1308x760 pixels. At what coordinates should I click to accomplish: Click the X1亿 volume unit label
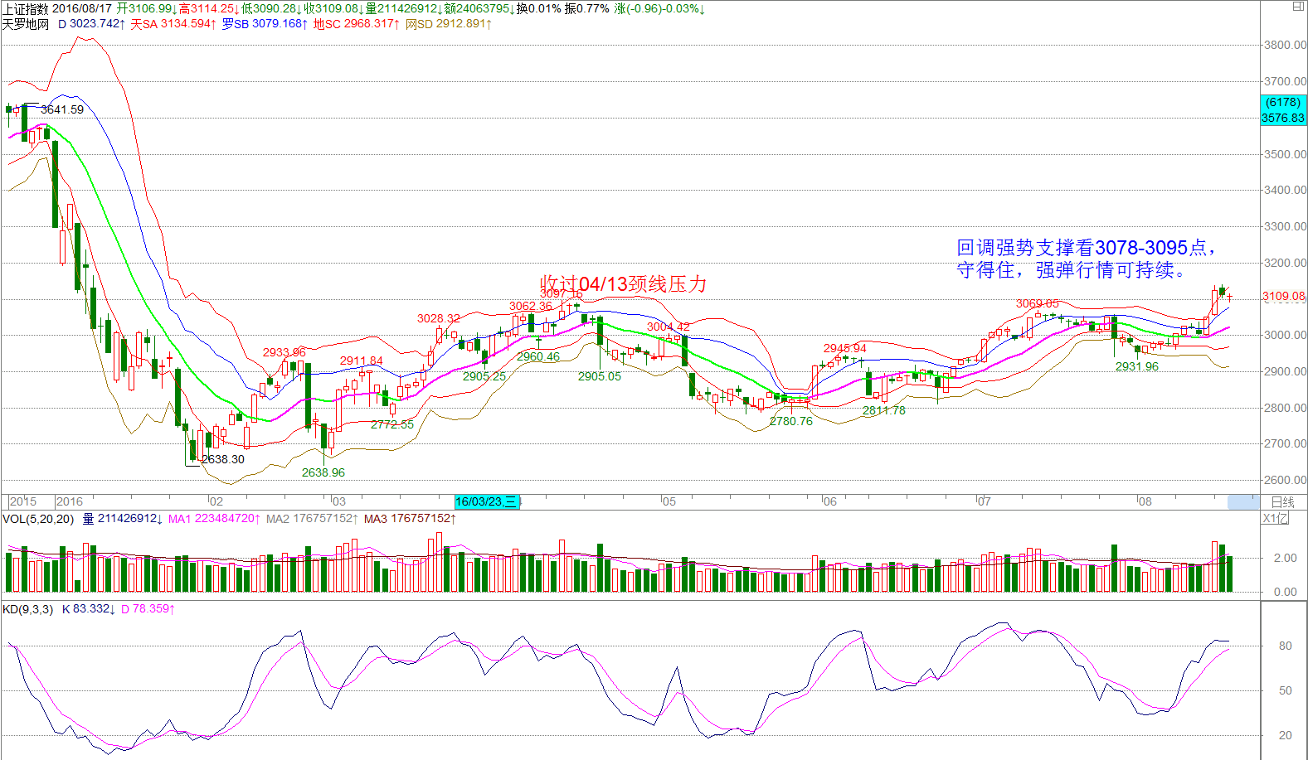click(x=1276, y=518)
